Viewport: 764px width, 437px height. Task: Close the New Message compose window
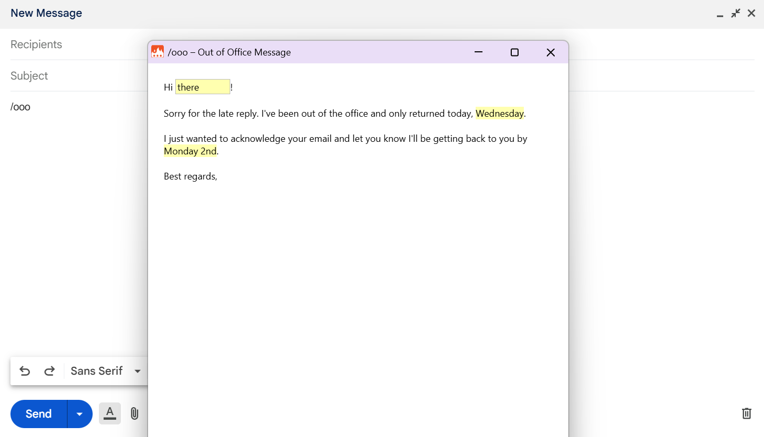(751, 13)
